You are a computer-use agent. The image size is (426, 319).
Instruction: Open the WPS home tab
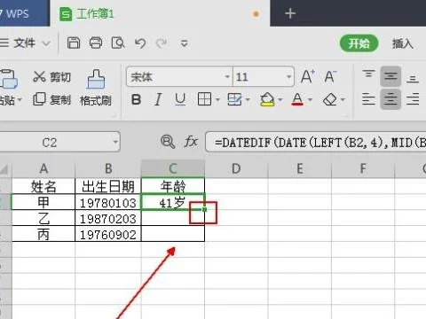tap(24, 13)
